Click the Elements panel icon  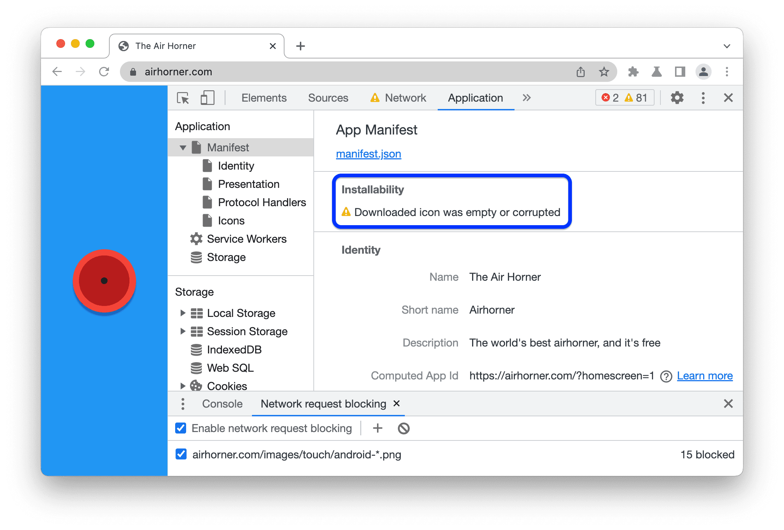(x=264, y=97)
